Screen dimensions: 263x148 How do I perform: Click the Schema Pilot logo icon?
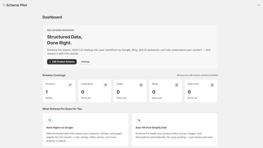[4, 5]
